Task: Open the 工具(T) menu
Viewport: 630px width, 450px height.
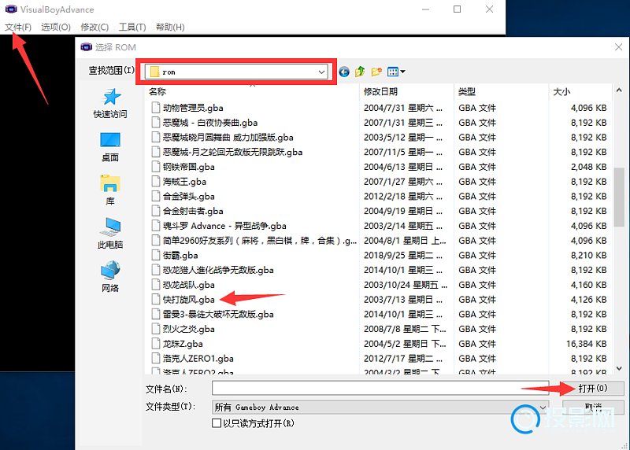Action: [132, 27]
